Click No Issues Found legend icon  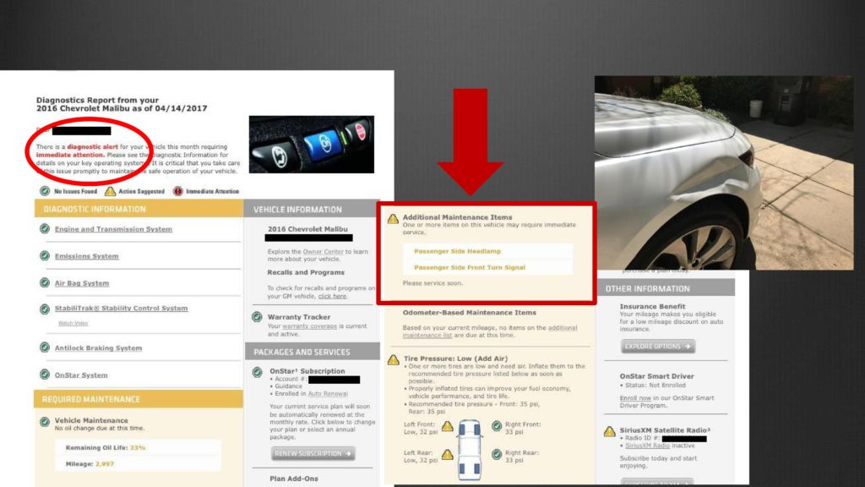(x=45, y=191)
